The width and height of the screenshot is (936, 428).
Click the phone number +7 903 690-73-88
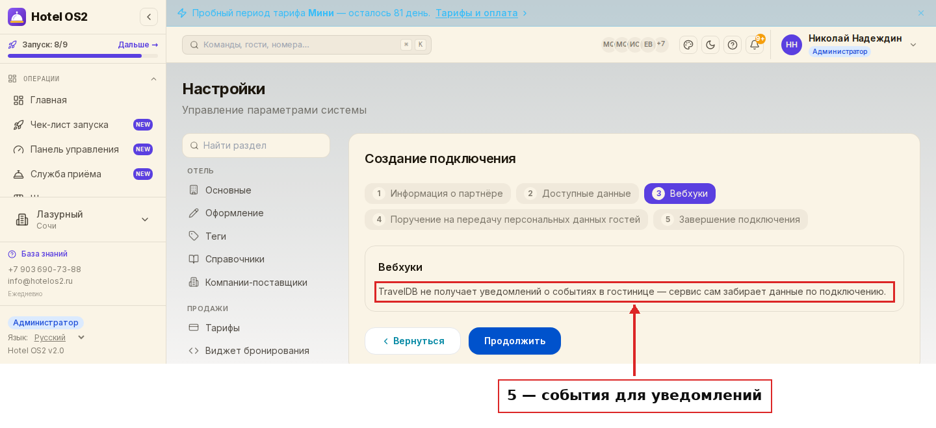(44, 270)
